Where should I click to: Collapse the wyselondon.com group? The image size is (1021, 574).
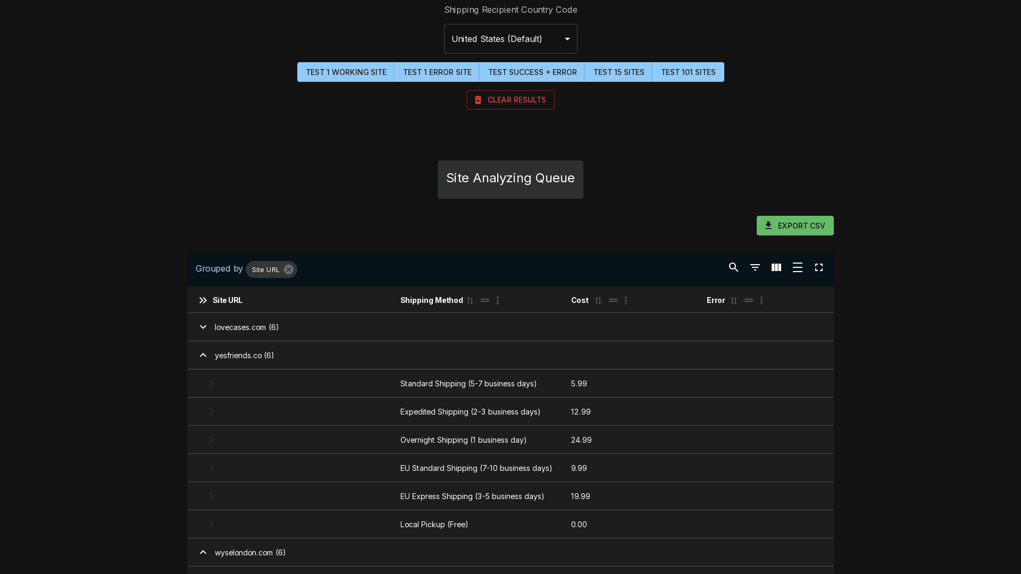click(x=203, y=553)
